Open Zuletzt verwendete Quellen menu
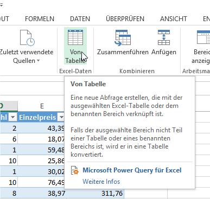The width and height of the screenshot is (210, 199). [x=27, y=47]
